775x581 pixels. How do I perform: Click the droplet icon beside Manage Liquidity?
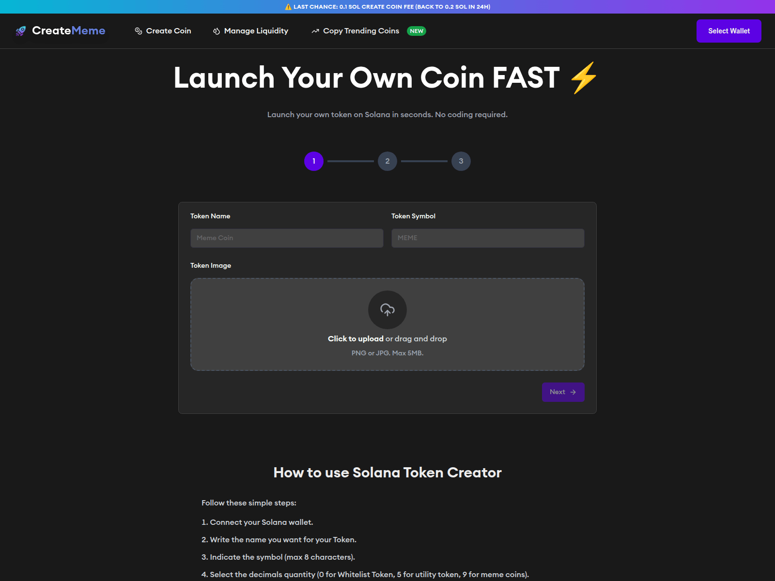point(217,31)
